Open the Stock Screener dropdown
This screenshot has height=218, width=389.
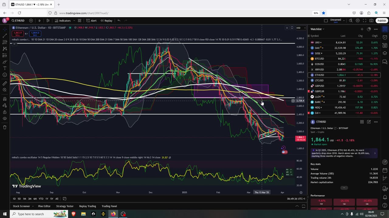click(x=23, y=206)
